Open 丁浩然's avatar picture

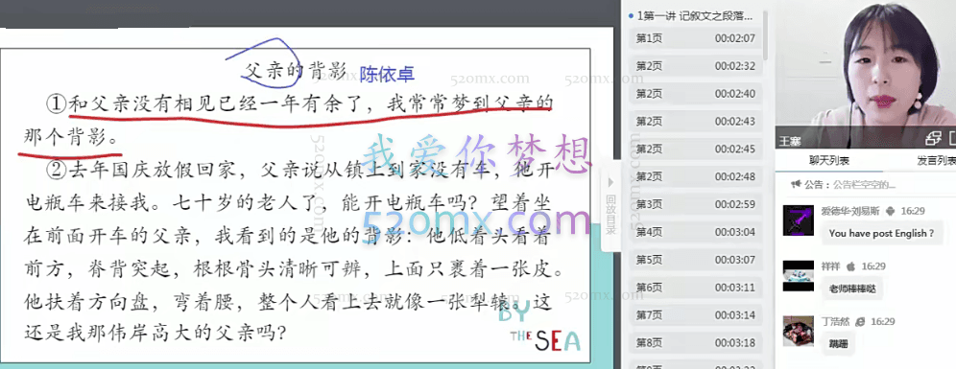pyautogui.click(x=798, y=332)
